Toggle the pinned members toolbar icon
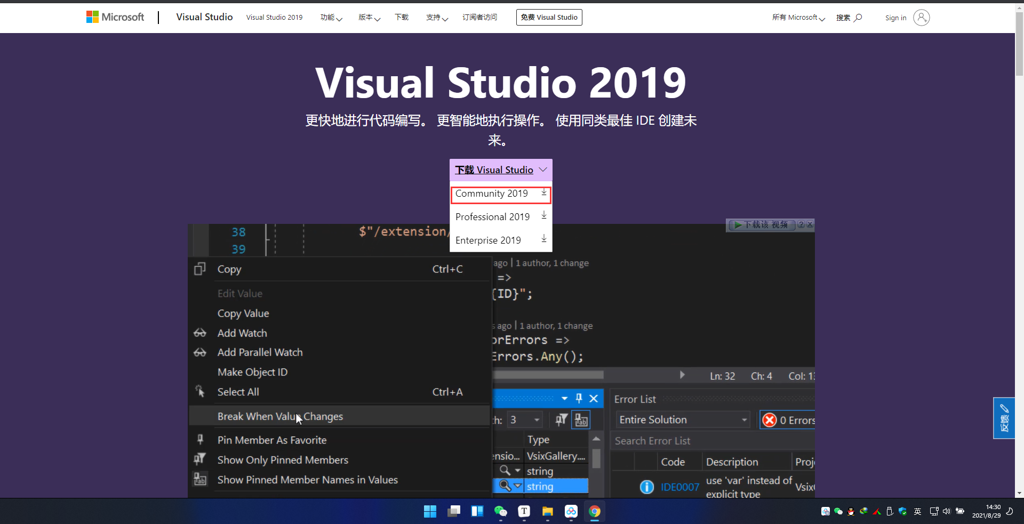This screenshot has height=524, width=1024. [561, 420]
